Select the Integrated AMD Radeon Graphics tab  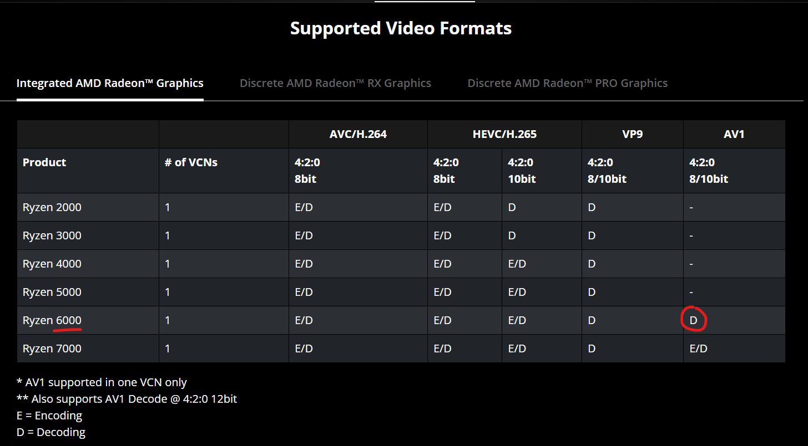coord(110,83)
